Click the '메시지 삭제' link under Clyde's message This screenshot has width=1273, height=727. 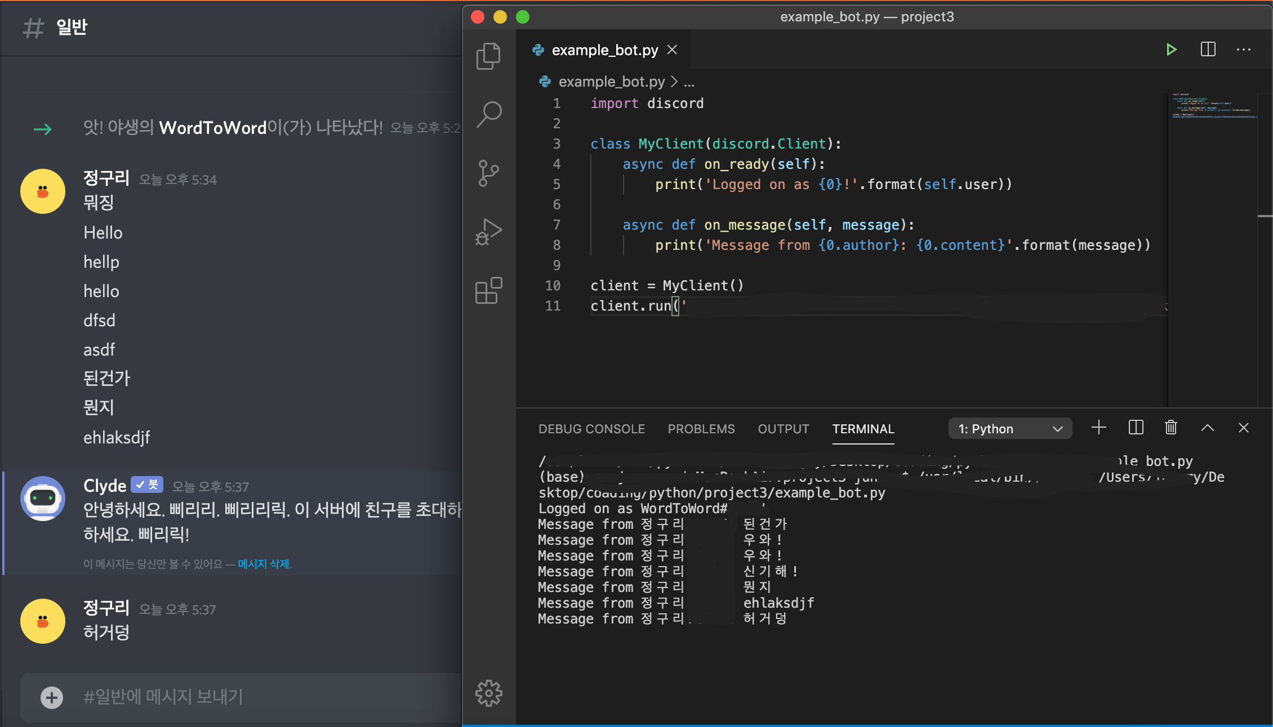point(264,564)
